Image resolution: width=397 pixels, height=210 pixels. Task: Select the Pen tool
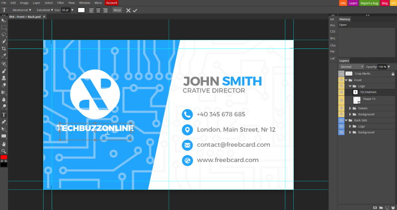tap(4, 122)
